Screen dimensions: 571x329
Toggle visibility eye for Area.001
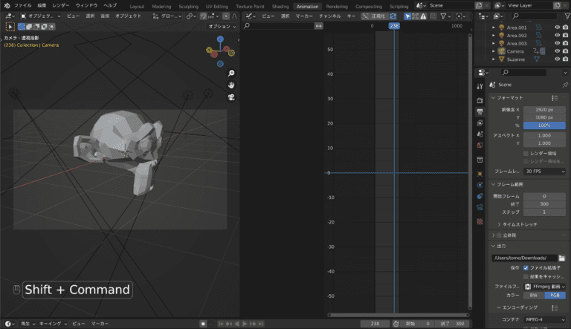click(557, 27)
